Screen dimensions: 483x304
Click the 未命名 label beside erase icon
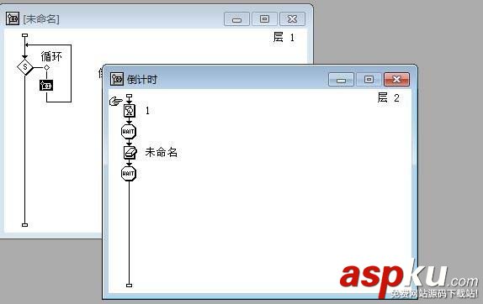click(161, 152)
